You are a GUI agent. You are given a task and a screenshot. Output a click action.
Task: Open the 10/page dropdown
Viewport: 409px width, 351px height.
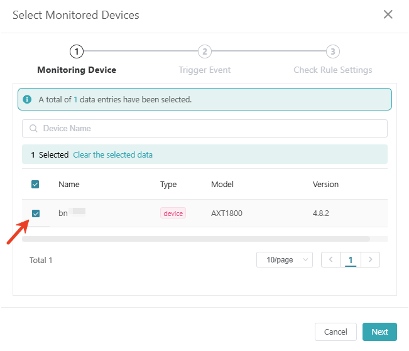pyautogui.click(x=285, y=259)
